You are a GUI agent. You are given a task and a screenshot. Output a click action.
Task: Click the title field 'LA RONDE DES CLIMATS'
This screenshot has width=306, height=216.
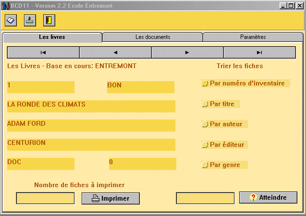pos(91,106)
